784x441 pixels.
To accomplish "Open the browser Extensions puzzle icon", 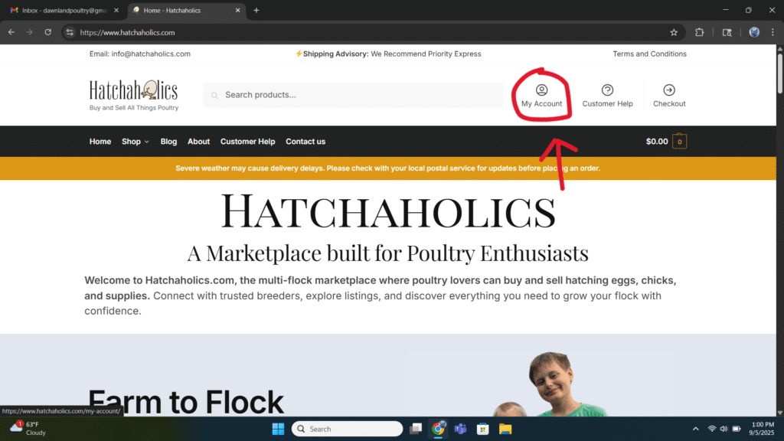I will coord(700,32).
